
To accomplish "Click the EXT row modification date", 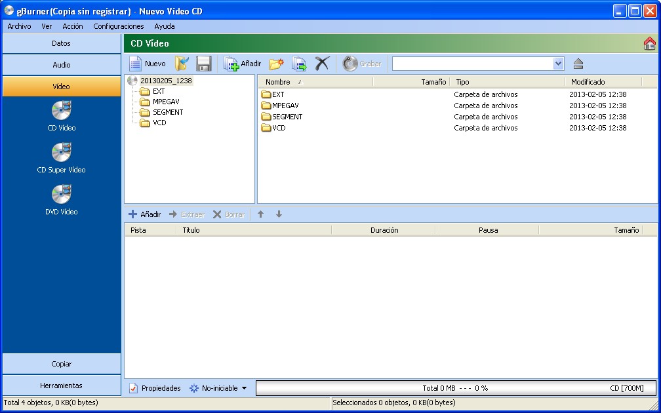I will (x=598, y=94).
